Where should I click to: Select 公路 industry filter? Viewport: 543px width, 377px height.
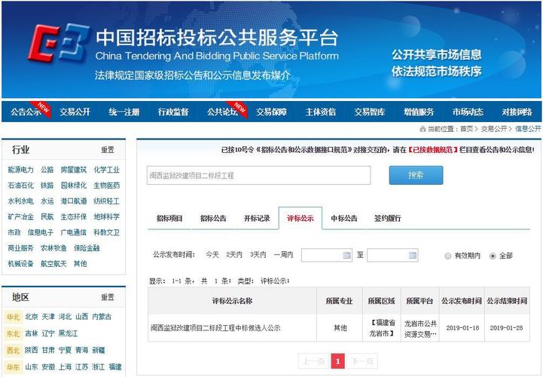pyautogui.click(x=47, y=170)
